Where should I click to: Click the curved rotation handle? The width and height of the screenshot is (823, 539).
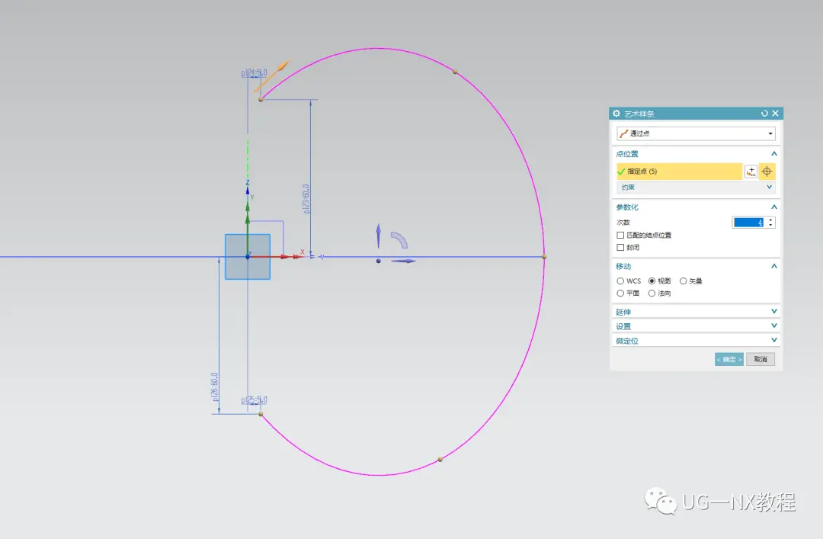point(399,239)
